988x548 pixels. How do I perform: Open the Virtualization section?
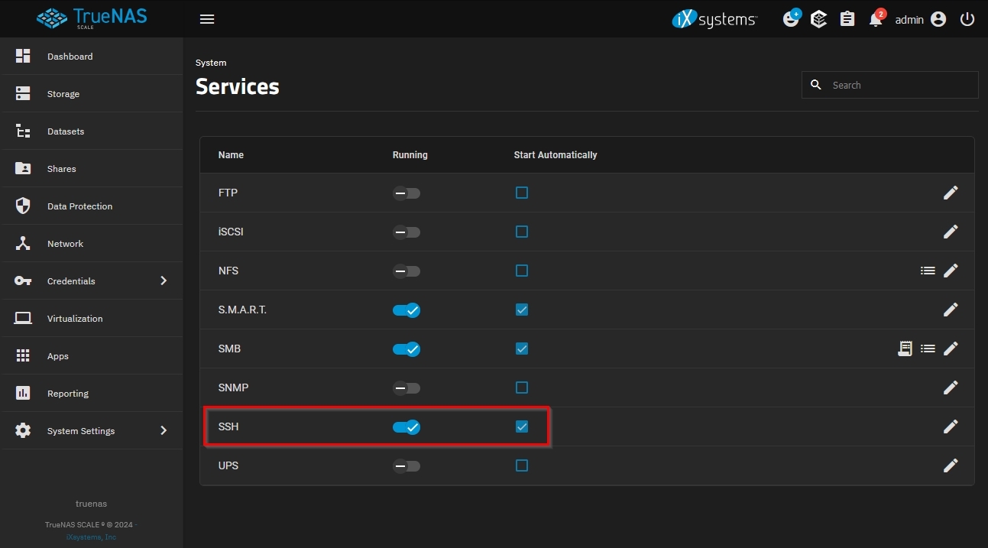(x=92, y=318)
